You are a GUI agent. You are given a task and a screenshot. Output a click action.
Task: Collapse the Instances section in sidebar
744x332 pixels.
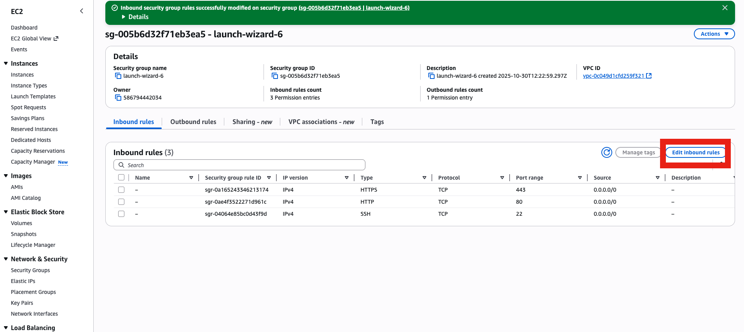6,63
